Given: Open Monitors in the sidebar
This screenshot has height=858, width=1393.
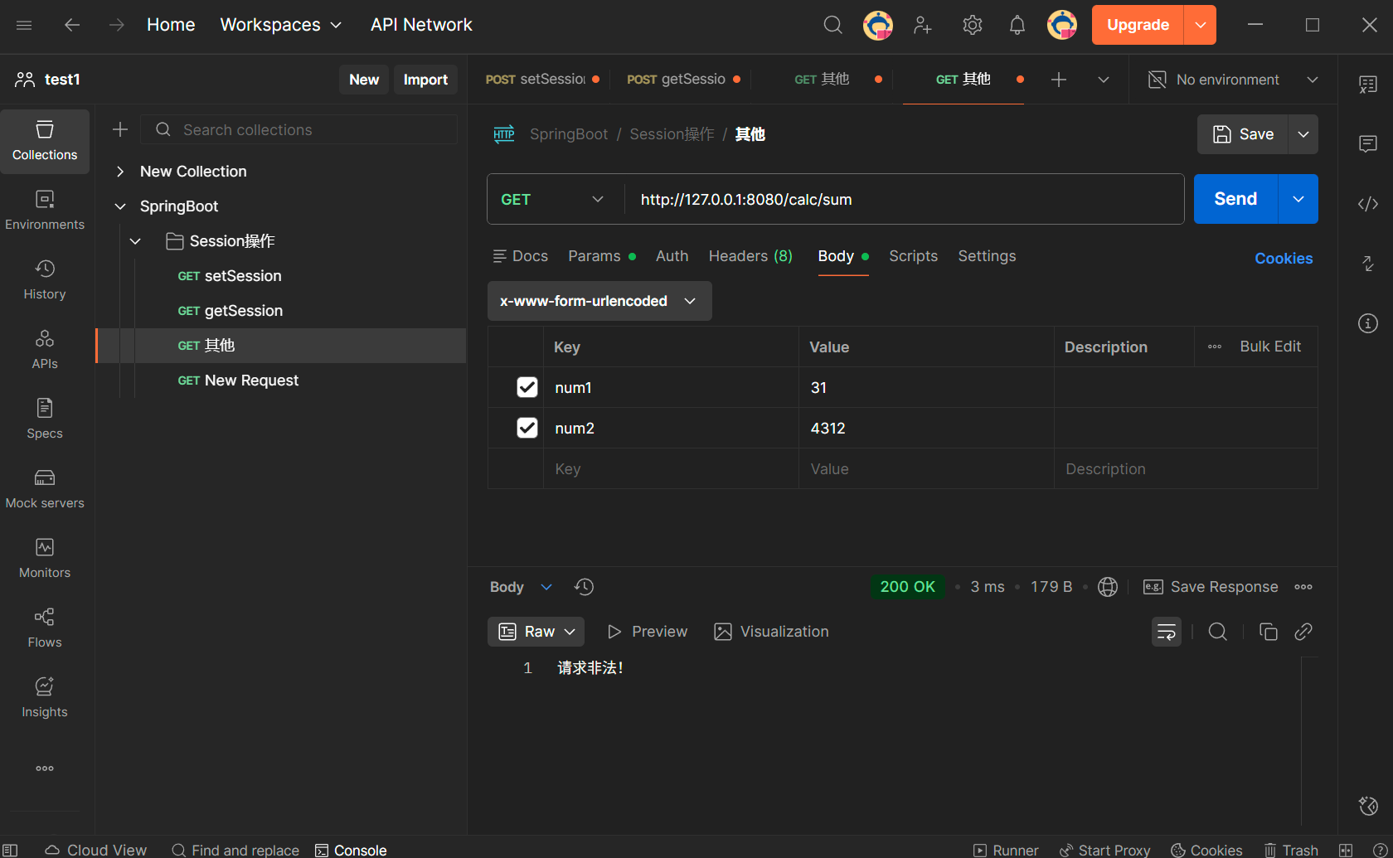Looking at the screenshot, I should tap(45, 559).
